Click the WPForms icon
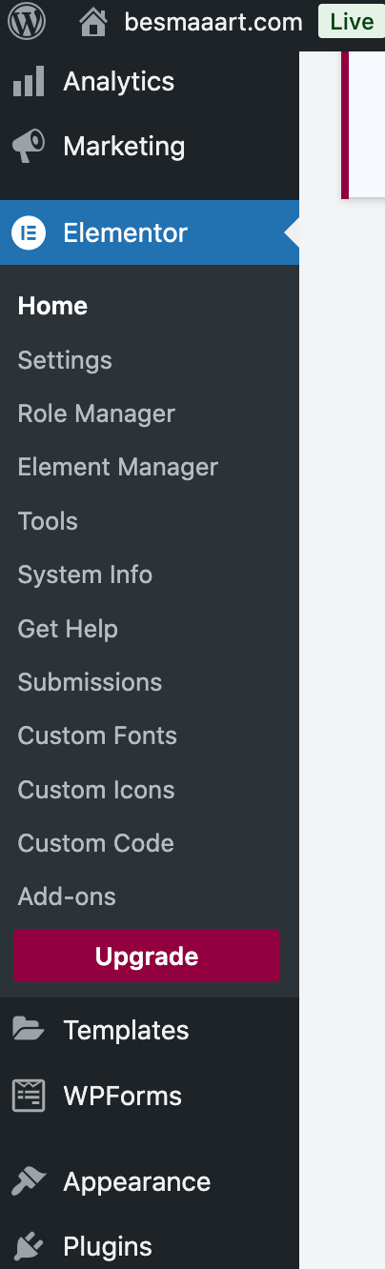 coord(29,1096)
